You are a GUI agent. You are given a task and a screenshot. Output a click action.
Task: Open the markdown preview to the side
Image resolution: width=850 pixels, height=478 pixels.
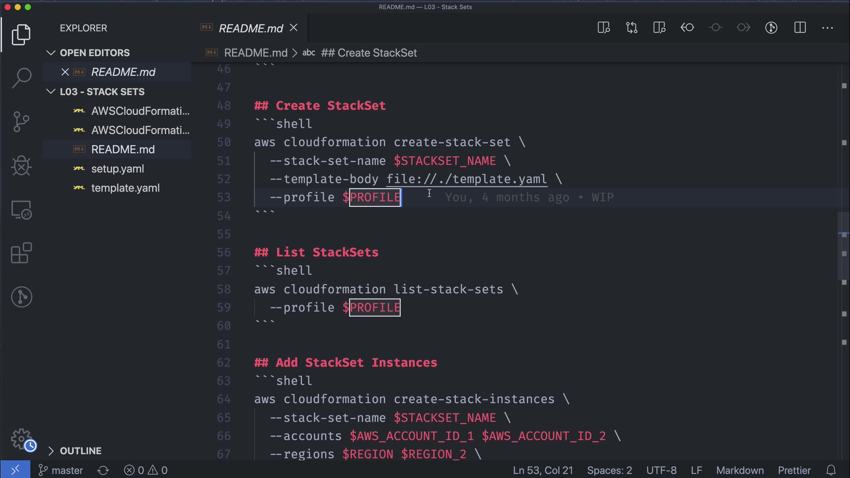603,28
